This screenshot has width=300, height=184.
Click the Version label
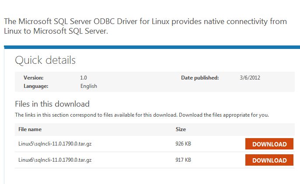(33, 78)
